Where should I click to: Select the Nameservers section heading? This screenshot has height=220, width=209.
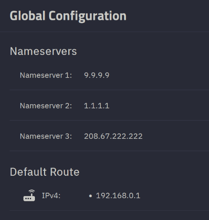(x=44, y=51)
